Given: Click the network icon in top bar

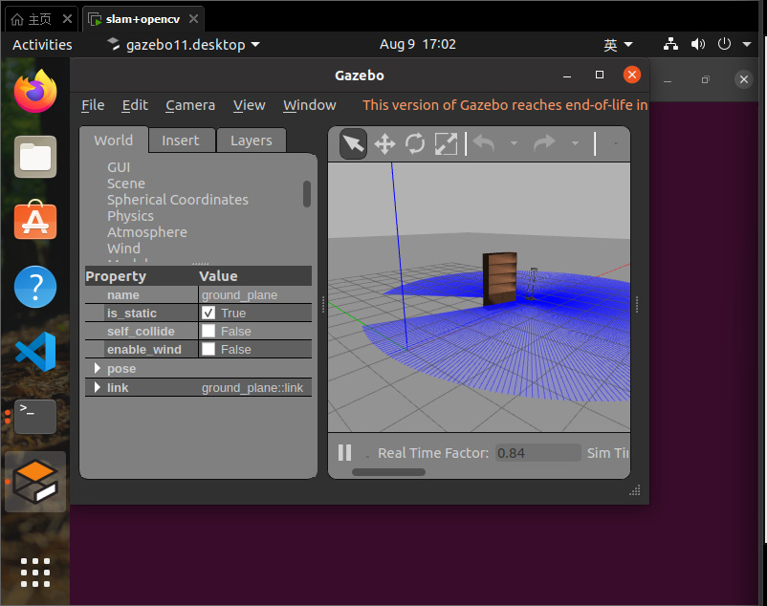Looking at the screenshot, I should pyautogui.click(x=670, y=45).
